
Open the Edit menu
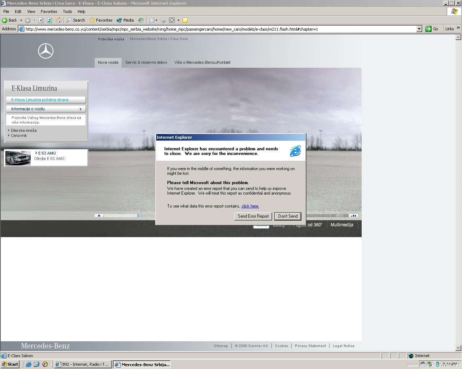coord(18,12)
